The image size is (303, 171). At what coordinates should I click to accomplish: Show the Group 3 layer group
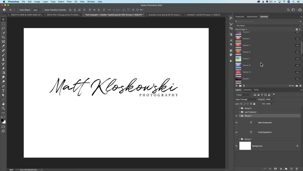click(237, 108)
